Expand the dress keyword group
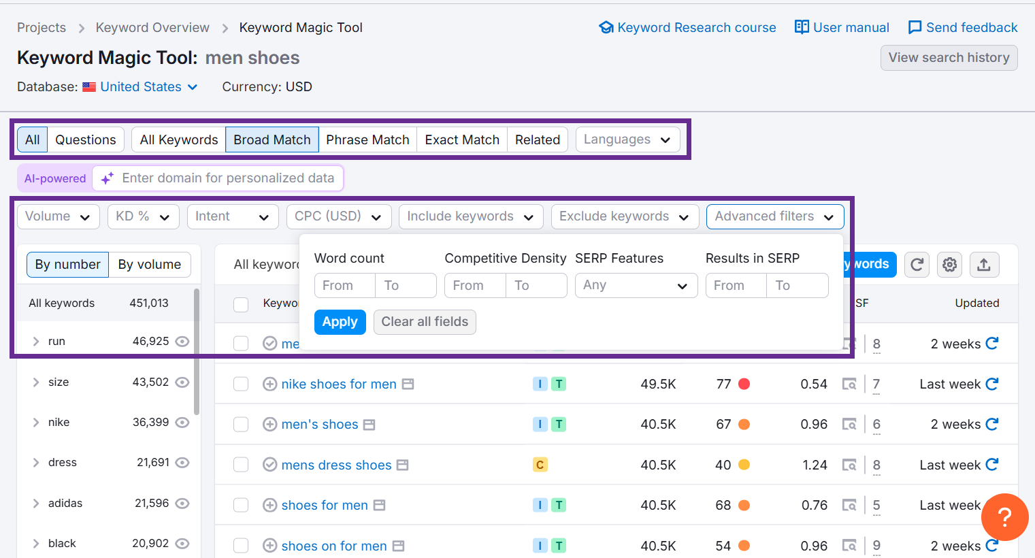 (36, 463)
